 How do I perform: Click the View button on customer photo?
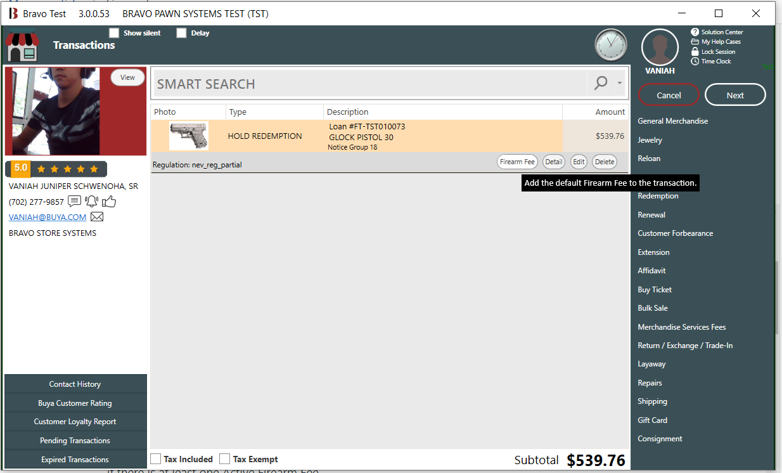tap(127, 77)
